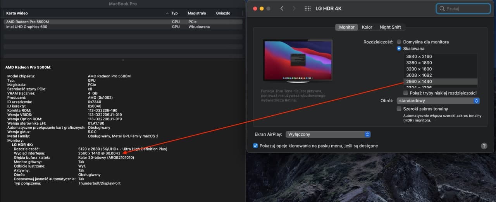Choose resolution 3360 × 1890
This screenshot has height=202, width=496.
440,63
